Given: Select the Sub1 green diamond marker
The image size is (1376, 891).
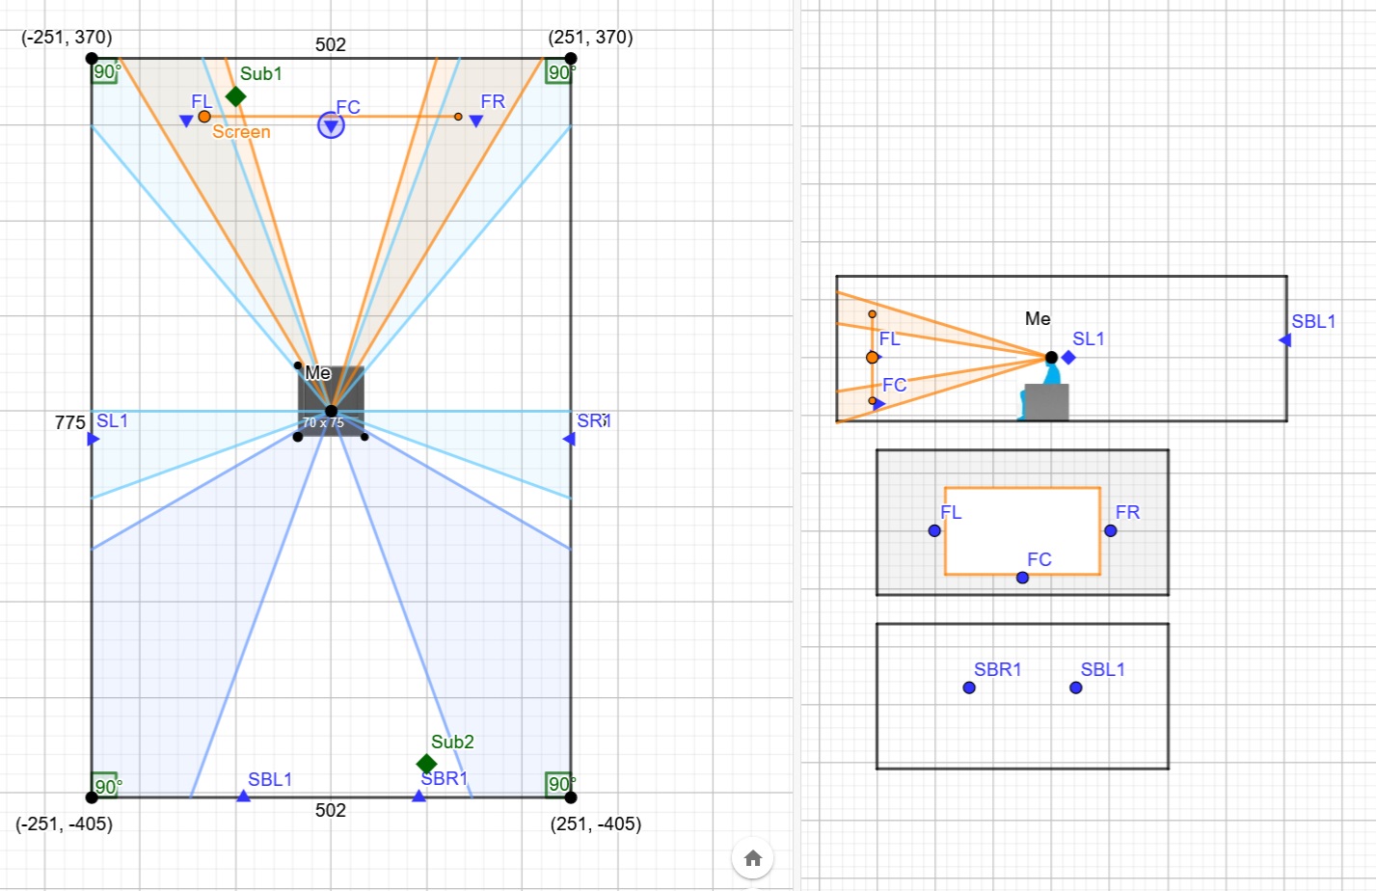Looking at the screenshot, I should click(x=235, y=96).
